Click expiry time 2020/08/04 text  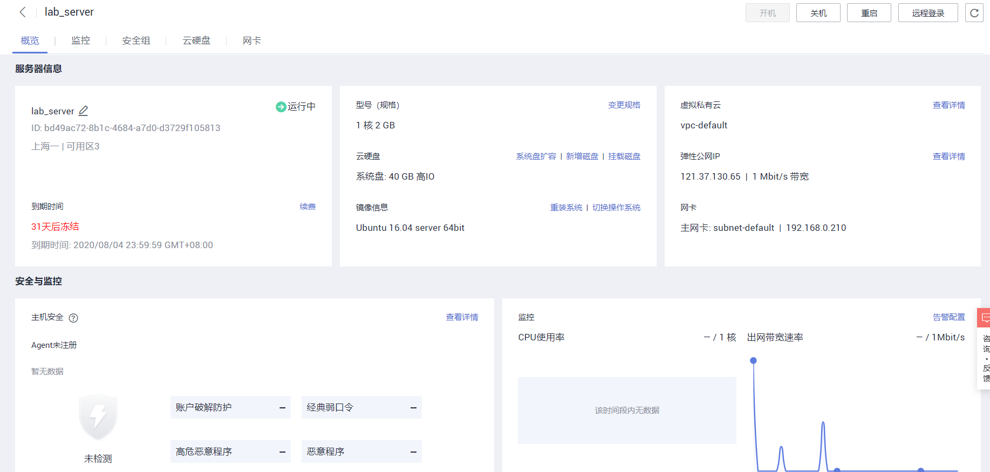[122, 245]
